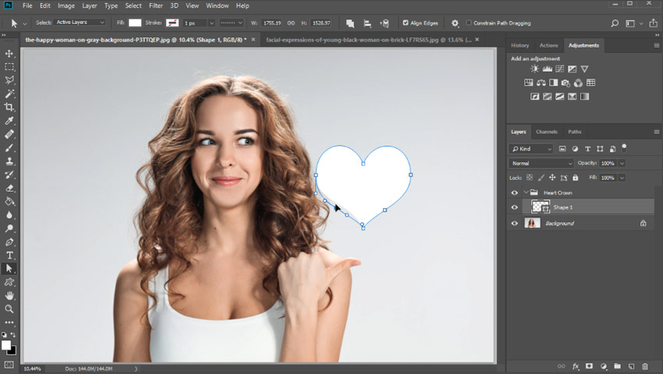Choose the Hand tool
663x374 pixels.
click(x=9, y=296)
